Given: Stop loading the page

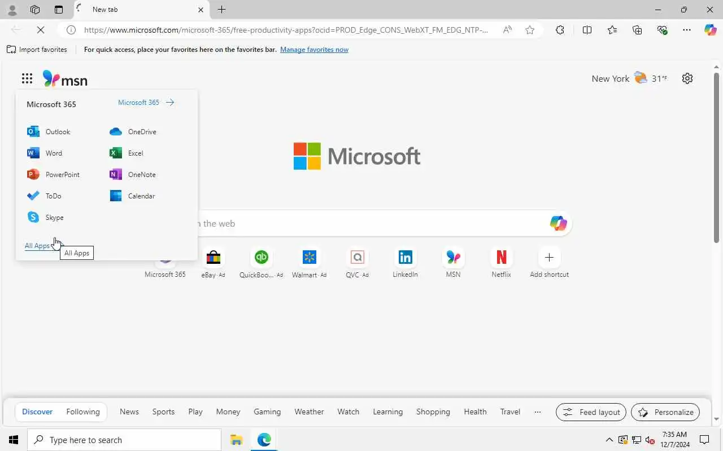Looking at the screenshot, I should (41, 30).
